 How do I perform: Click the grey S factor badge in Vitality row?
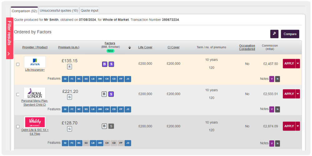(111, 126)
